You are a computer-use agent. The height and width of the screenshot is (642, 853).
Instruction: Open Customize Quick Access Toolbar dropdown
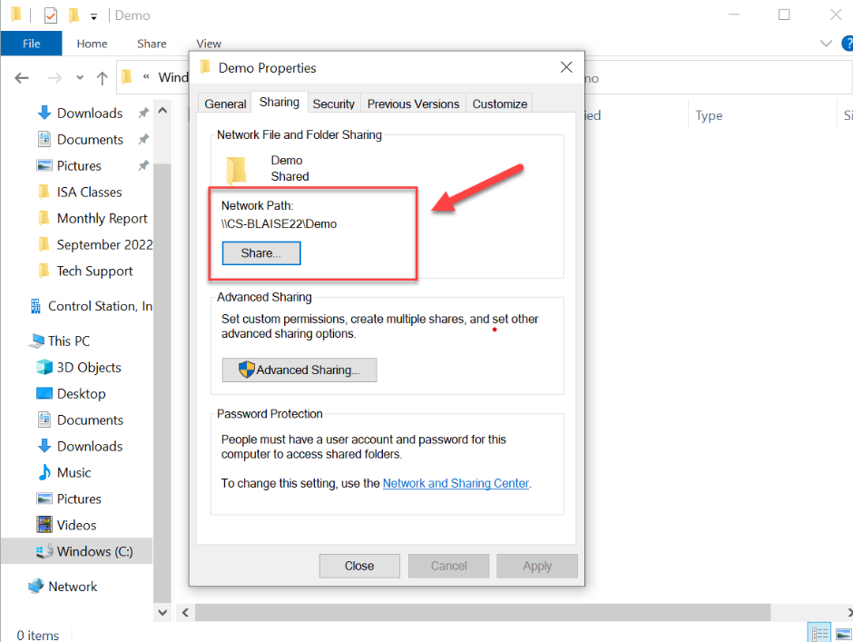pos(93,16)
